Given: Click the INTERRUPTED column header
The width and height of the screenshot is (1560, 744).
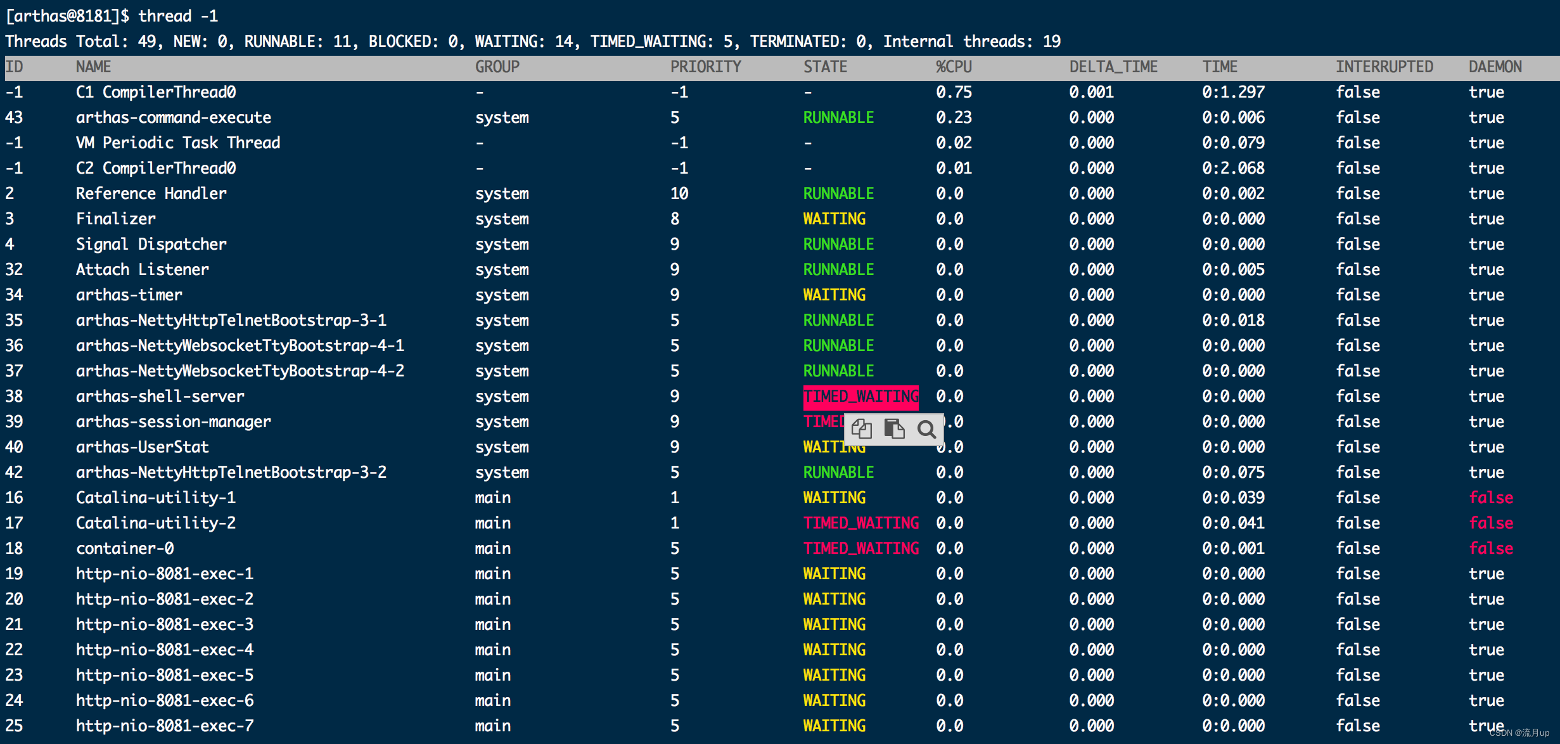Looking at the screenshot, I should coord(1384,67).
